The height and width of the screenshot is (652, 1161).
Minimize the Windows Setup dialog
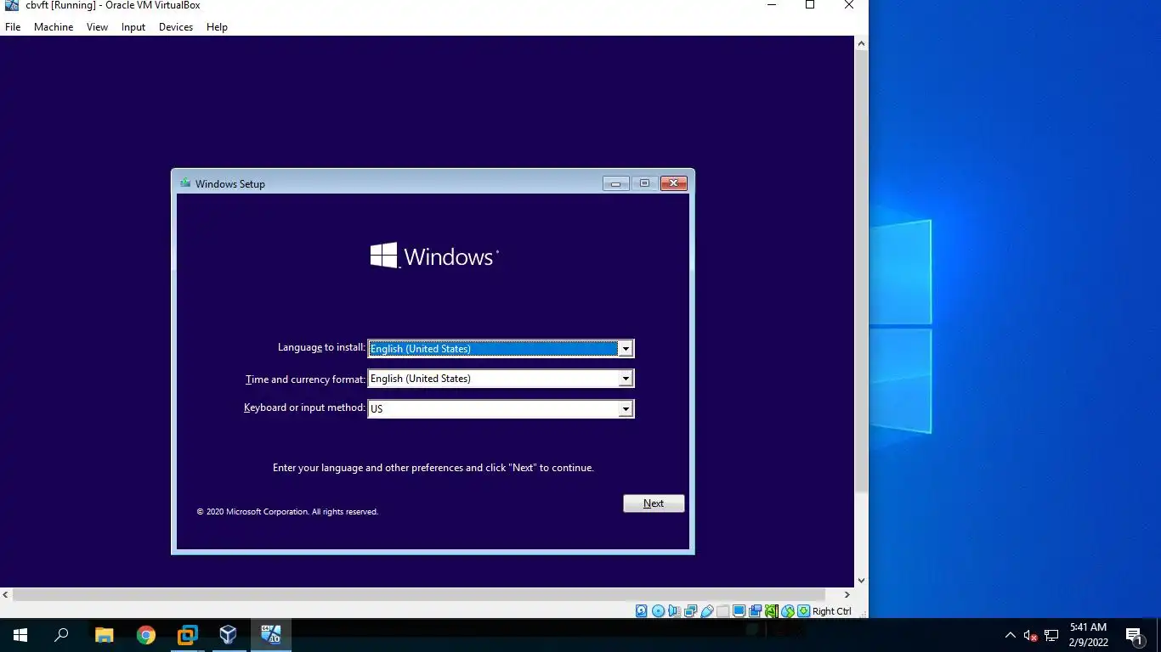click(x=615, y=183)
